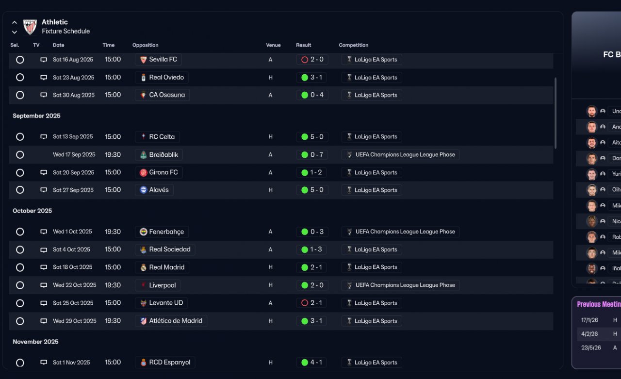Click Real Madrid crest in fixture list
Viewport: 621px width, 379px height.
[x=143, y=267]
